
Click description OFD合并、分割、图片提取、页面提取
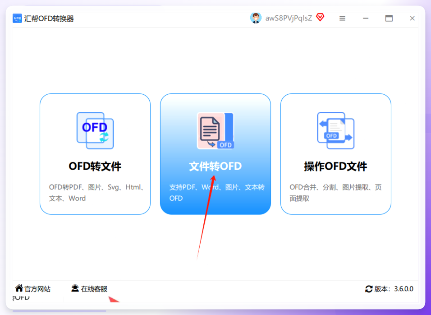point(335,193)
